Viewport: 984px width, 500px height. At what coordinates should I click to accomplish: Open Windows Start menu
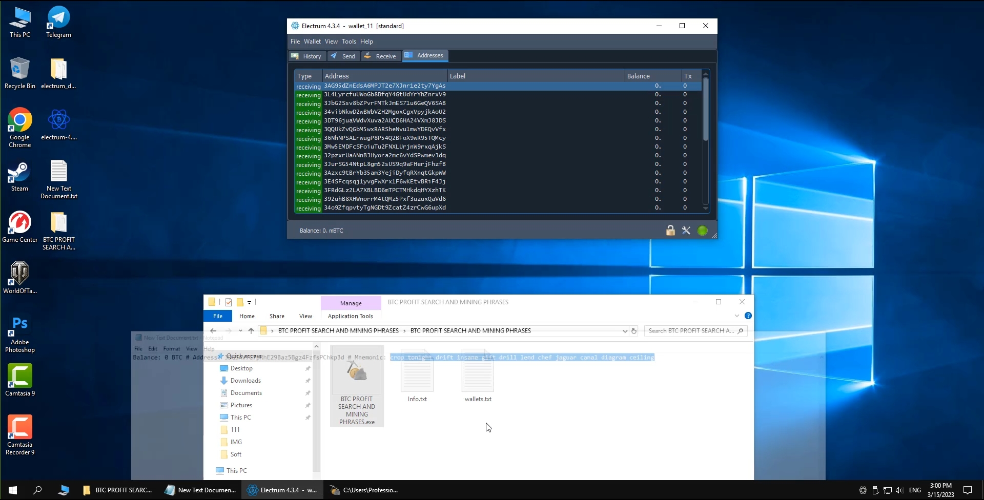click(13, 490)
